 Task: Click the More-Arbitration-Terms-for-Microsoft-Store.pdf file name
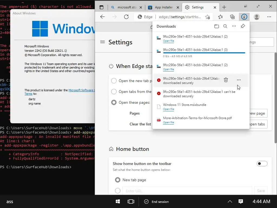(x=197, y=118)
